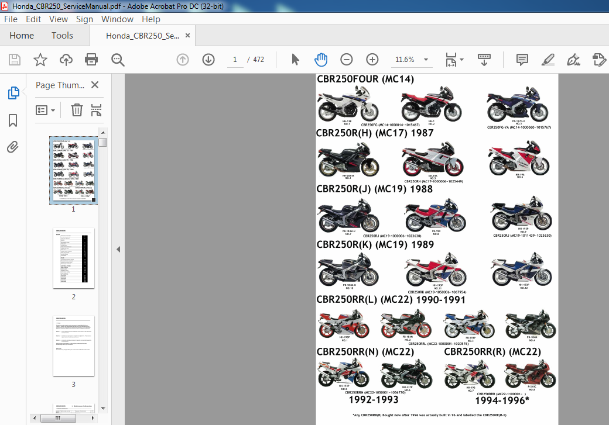This screenshot has height=425, width=609.
Task: Switch to the Tools tab
Action: tap(62, 36)
